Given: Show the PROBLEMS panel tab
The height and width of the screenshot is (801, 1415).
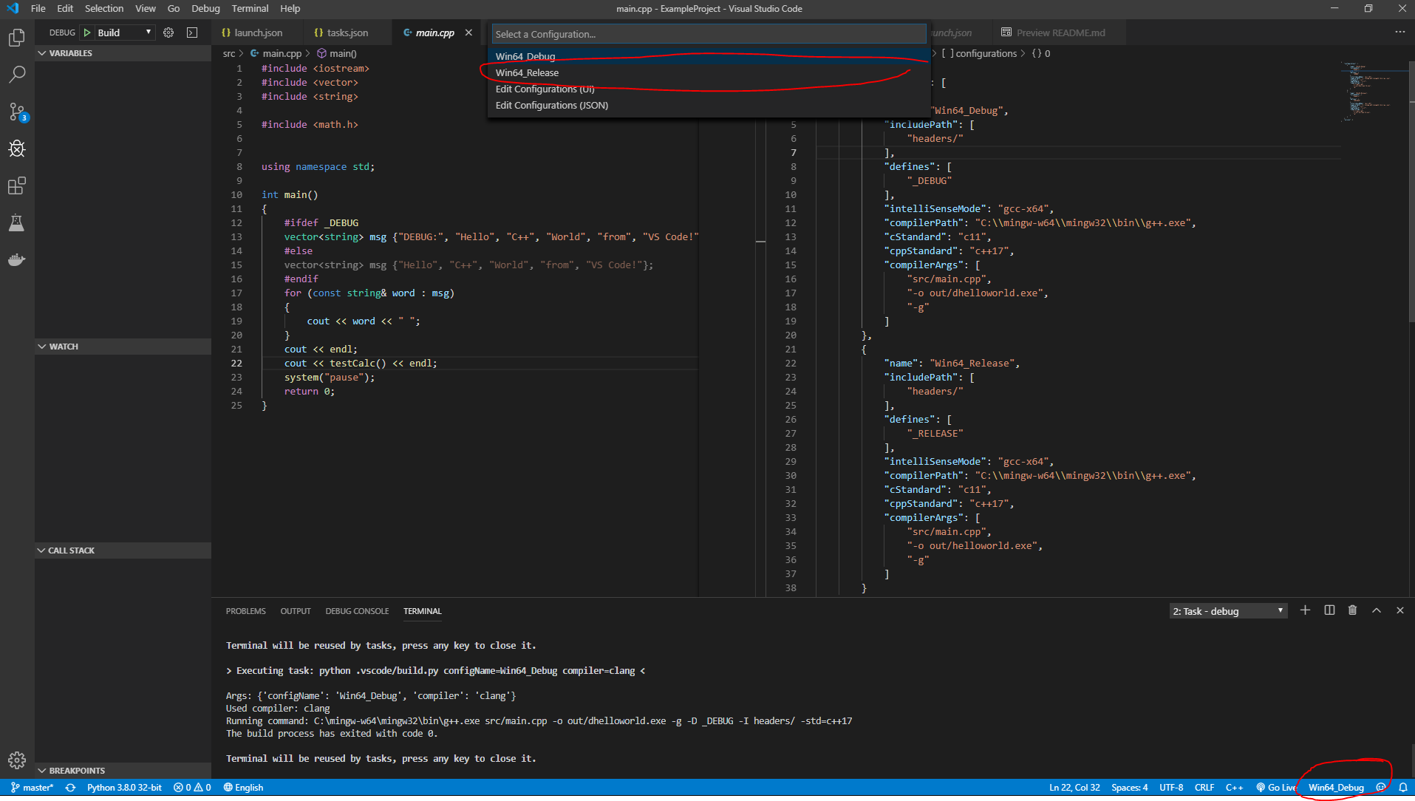Looking at the screenshot, I should (x=245, y=611).
